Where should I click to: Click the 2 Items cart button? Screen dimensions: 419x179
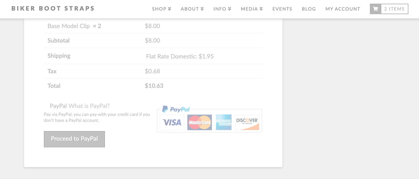(389, 9)
